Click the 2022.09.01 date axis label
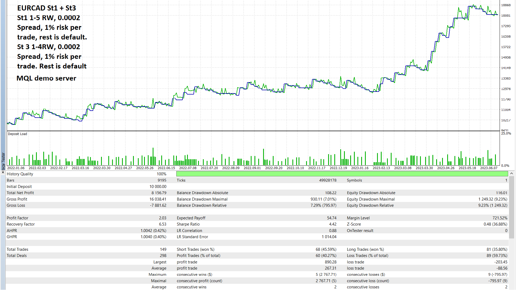Image resolution: width=516 pixels, height=290 pixels. pyautogui.click(x=252, y=168)
